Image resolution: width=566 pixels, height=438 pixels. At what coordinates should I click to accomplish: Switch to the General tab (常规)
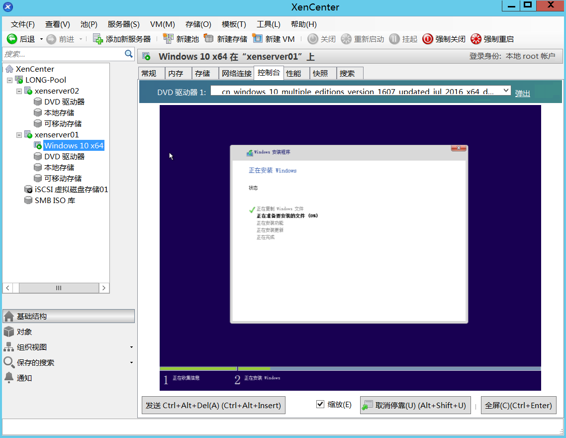coord(151,73)
